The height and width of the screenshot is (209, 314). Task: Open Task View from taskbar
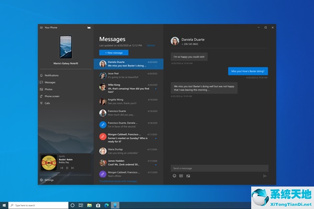(81, 205)
